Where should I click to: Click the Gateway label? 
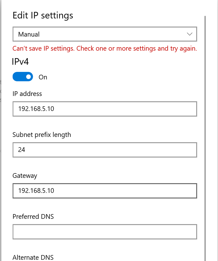click(25, 176)
